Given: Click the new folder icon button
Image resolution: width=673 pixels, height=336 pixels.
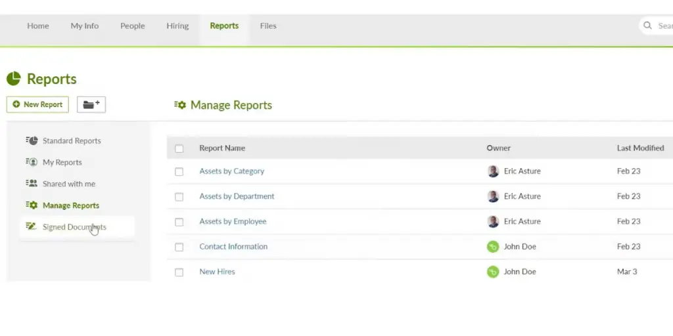Looking at the screenshot, I should point(91,104).
